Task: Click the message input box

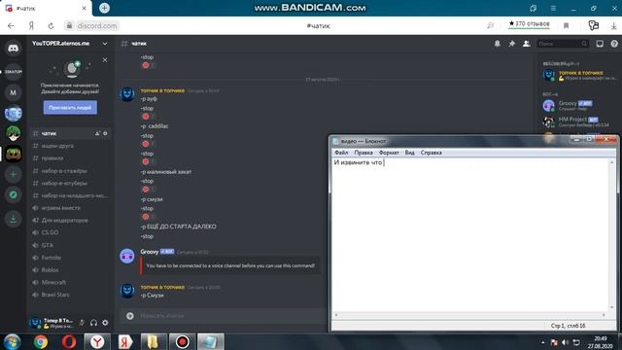Action: (x=232, y=316)
